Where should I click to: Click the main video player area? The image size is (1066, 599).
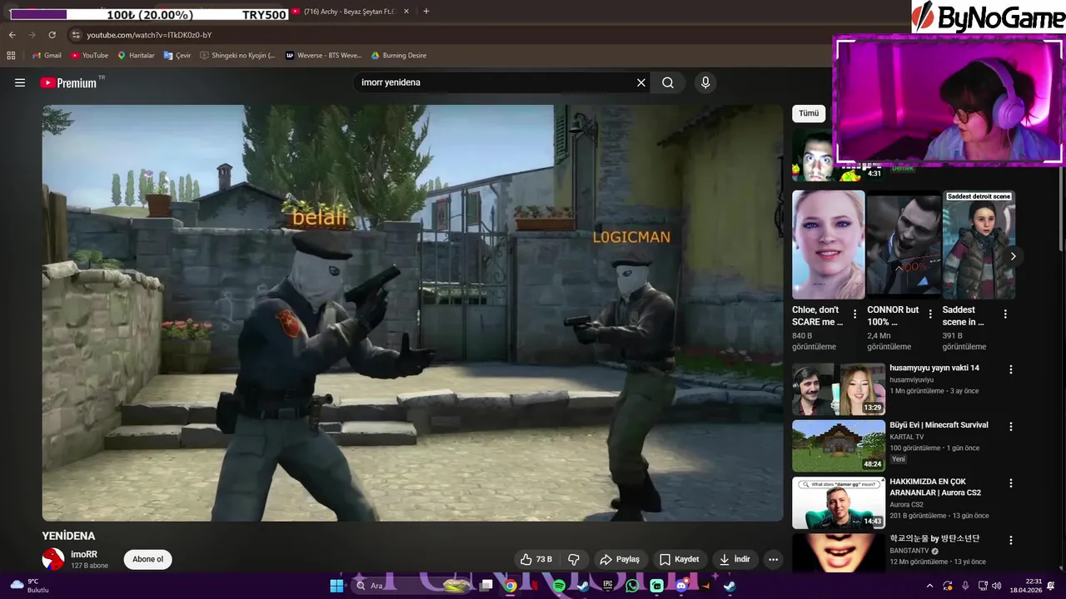(x=413, y=313)
